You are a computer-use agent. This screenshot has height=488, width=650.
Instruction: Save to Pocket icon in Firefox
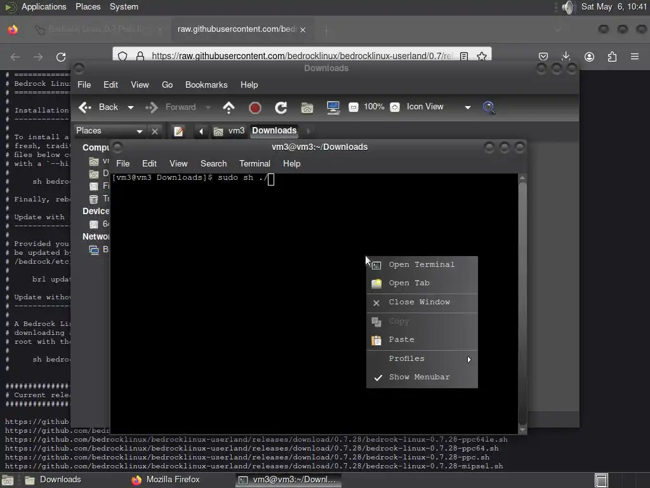coord(543,57)
